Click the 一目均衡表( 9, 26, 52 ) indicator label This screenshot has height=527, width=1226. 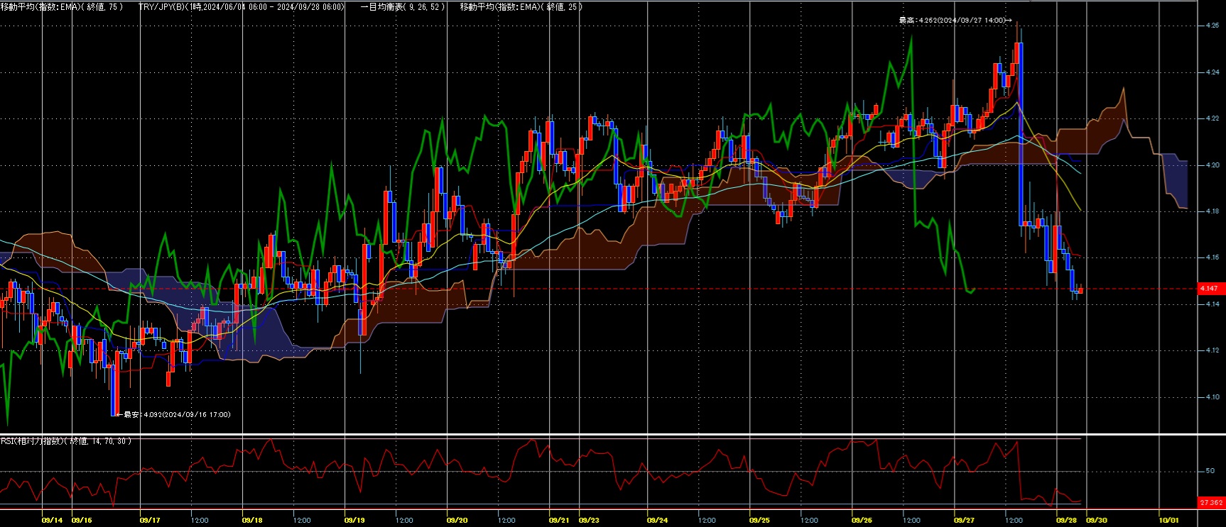coord(403,6)
